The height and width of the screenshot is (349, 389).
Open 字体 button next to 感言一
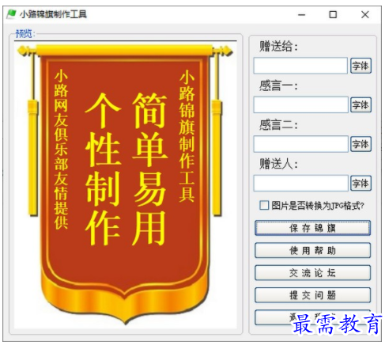pyautogui.click(x=361, y=104)
